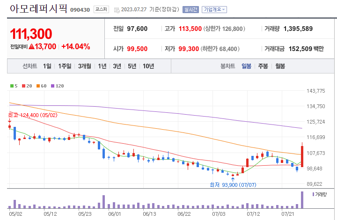Click the 실시간 button
Image resolution: width=337 pixels, height=220 pixels.
[190, 9]
